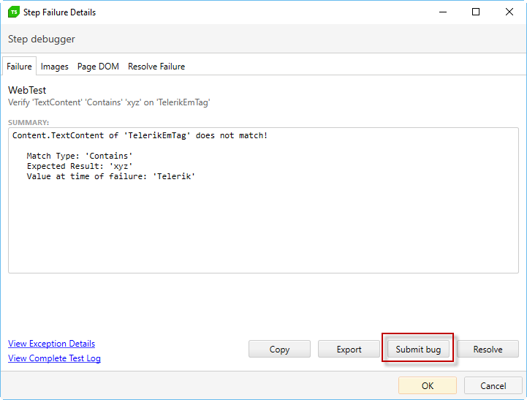Image resolution: width=527 pixels, height=400 pixels.
Task: Click the Verify 'TextContent' step description
Action: point(109,102)
